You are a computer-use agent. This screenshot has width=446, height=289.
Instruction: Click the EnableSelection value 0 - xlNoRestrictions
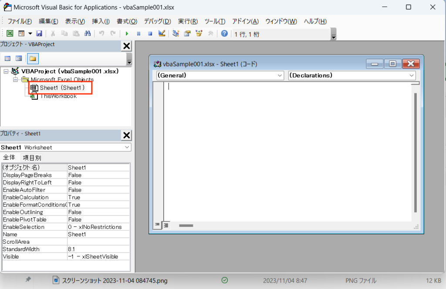click(x=98, y=227)
